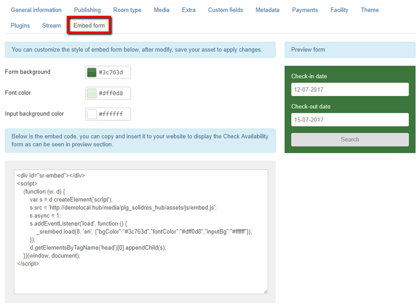The height and width of the screenshot is (307, 420).
Task: Switch to the General information tab
Action: pyautogui.click(x=36, y=9)
